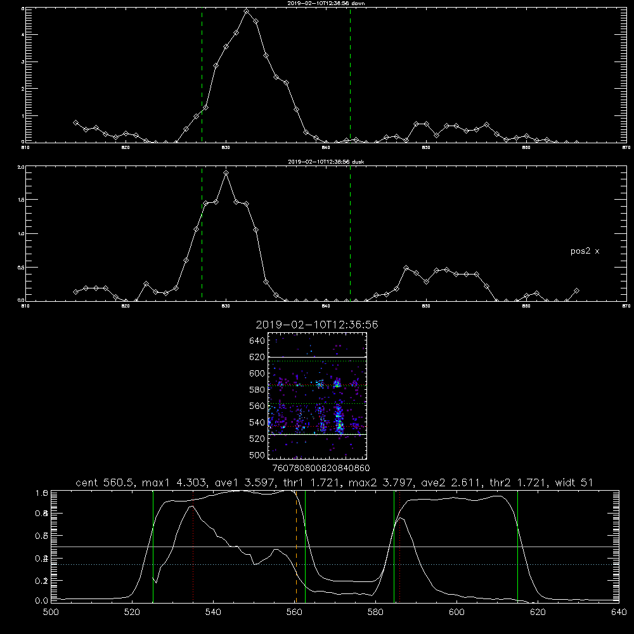Select left green dashed line in dusk plot
Image resolution: width=634 pixels, height=634 pixels.
click(x=202, y=234)
